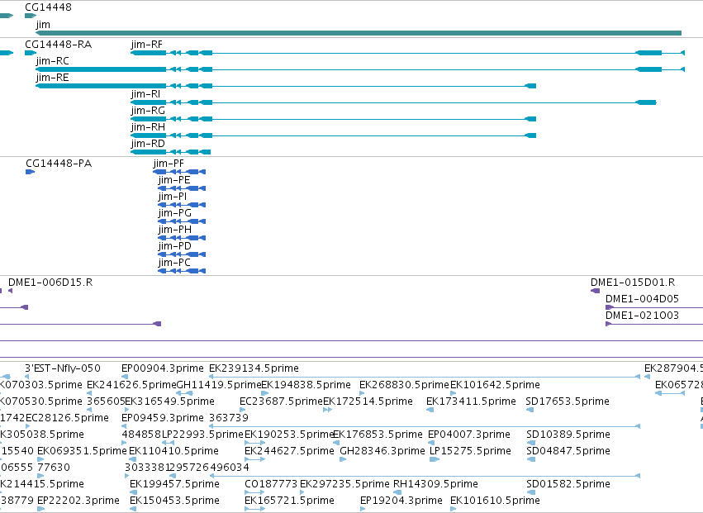Image resolution: width=703 pixels, height=513 pixels.
Task: Click the jim-RI transcript label
Action: click(x=145, y=94)
